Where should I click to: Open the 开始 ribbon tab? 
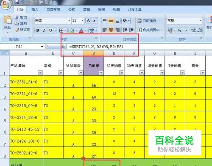click(20, 9)
